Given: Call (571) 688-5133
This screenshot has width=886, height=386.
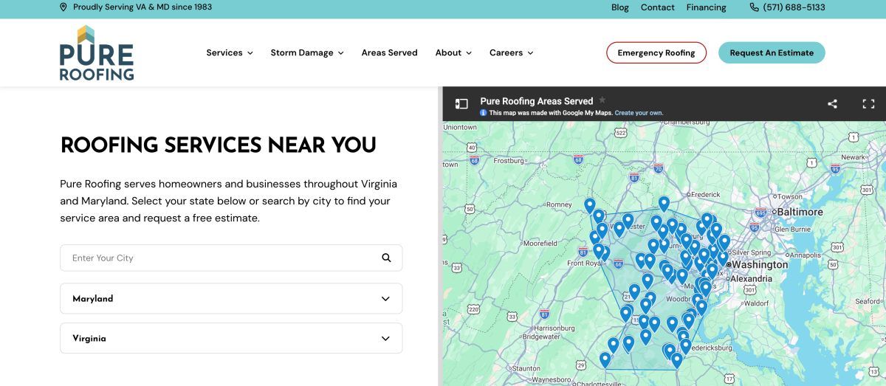Looking at the screenshot, I should pos(794,7).
